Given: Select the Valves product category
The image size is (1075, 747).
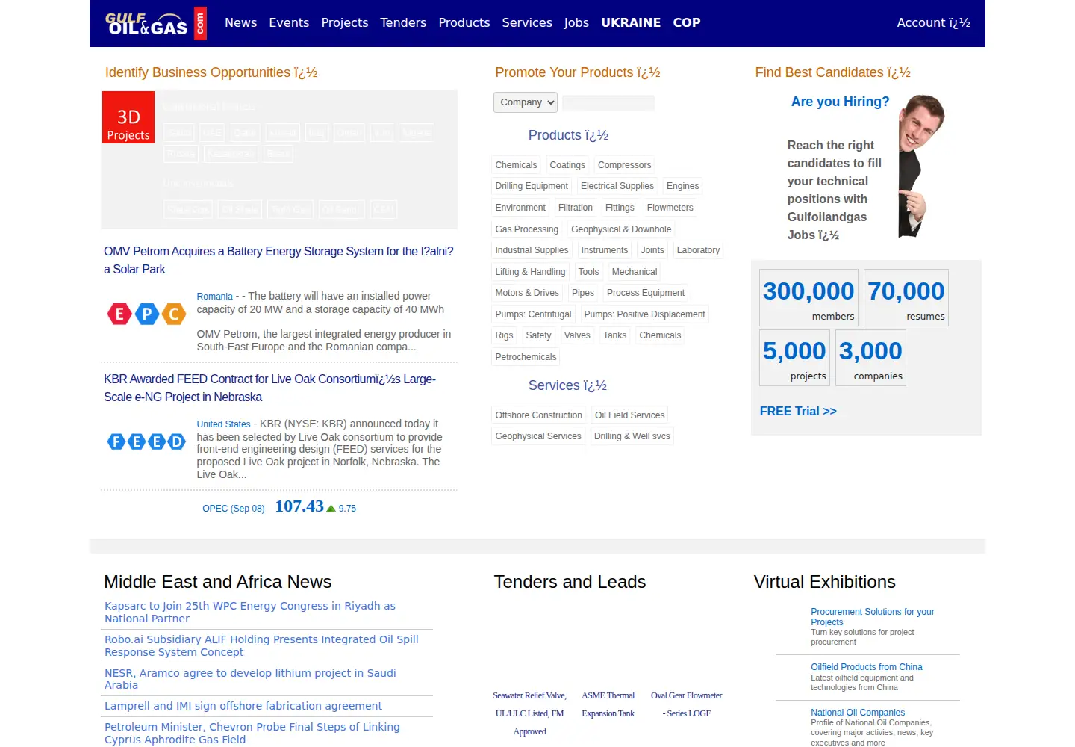Looking at the screenshot, I should pyautogui.click(x=577, y=335).
